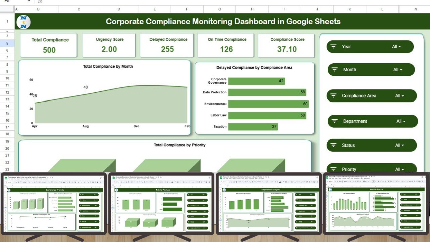Open the Department slicer All dropdown

click(401, 121)
